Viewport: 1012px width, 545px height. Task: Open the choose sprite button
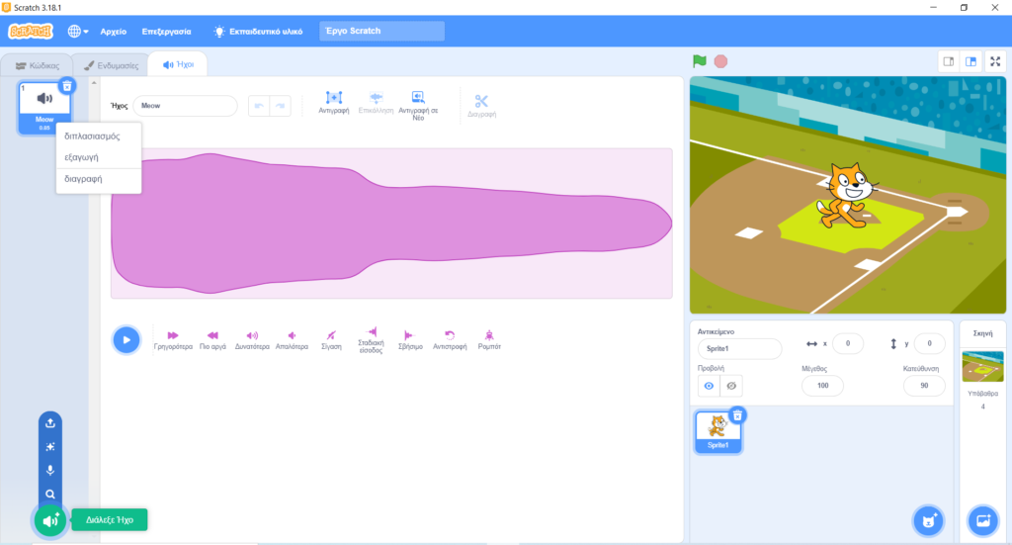(928, 520)
